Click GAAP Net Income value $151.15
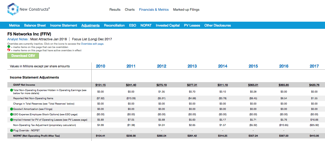 click(101, 85)
